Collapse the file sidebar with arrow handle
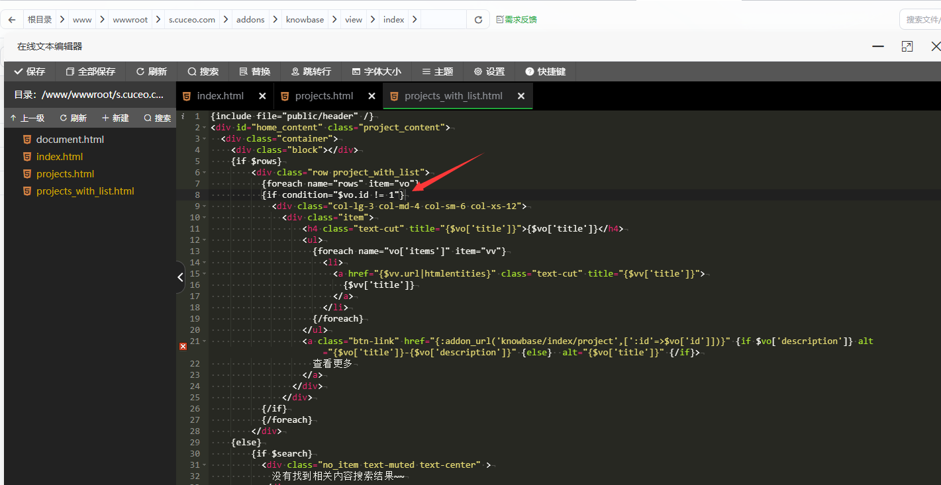941x485 pixels. [x=180, y=278]
